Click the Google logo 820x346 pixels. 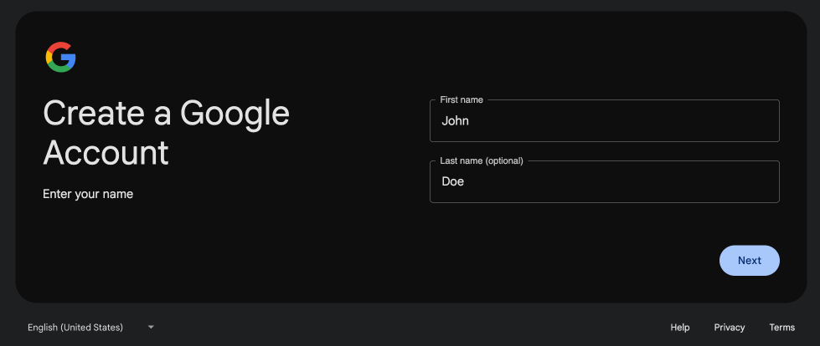pyautogui.click(x=60, y=57)
